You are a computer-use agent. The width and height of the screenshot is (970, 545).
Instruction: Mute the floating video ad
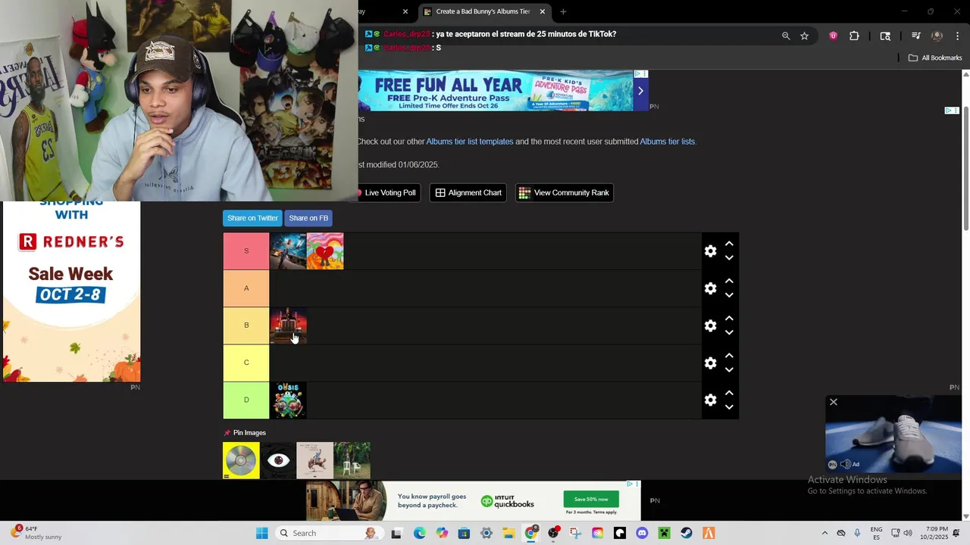846,464
